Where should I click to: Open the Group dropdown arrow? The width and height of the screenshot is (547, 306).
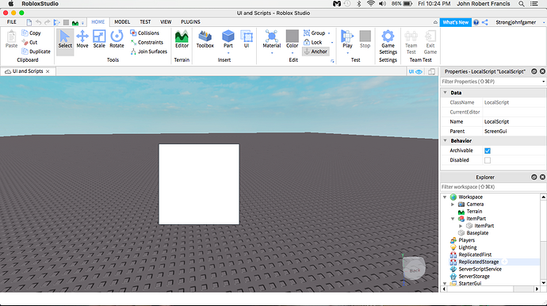pyautogui.click(x=329, y=33)
